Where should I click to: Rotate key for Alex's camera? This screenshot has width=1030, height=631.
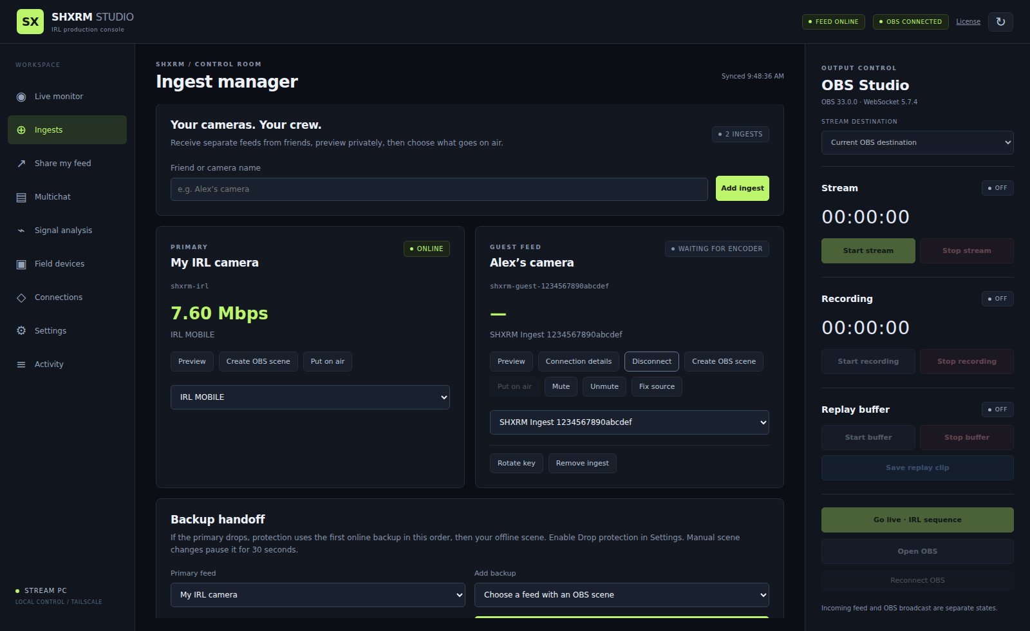coord(516,464)
